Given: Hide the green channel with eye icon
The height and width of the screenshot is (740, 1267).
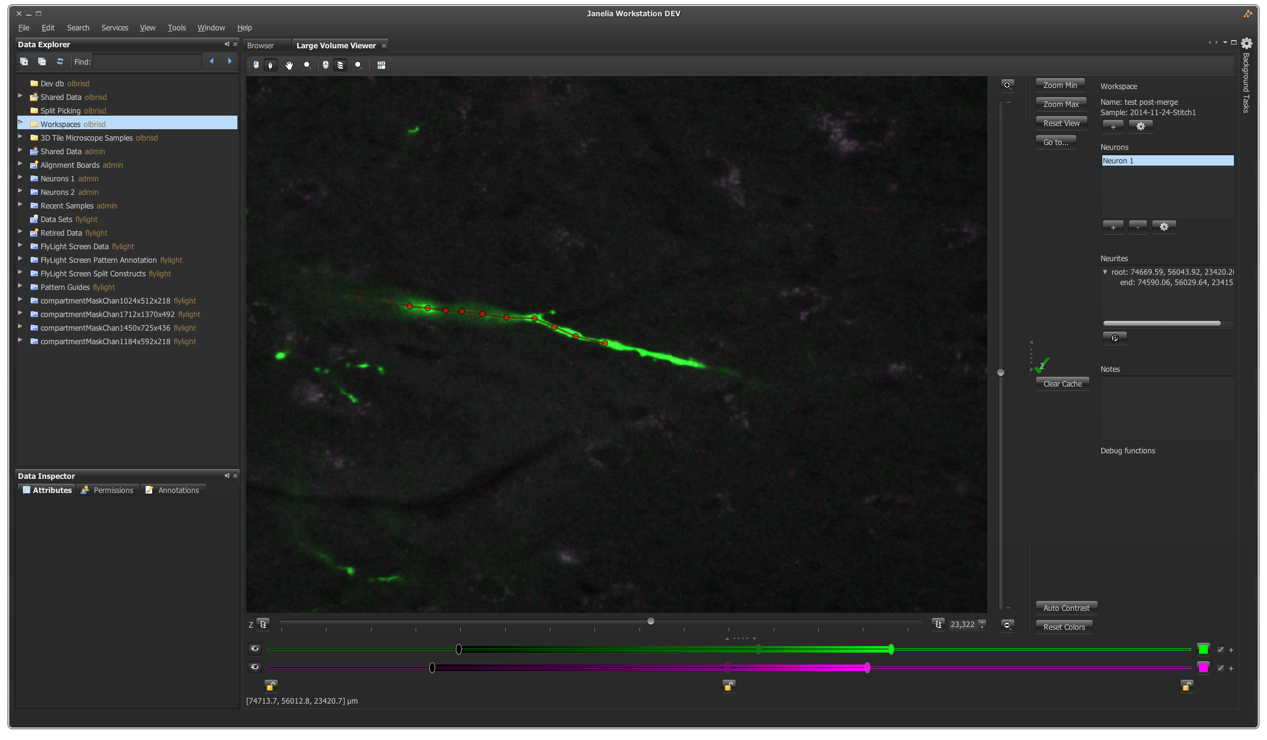Looking at the screenshot, I should coord(255,649).
